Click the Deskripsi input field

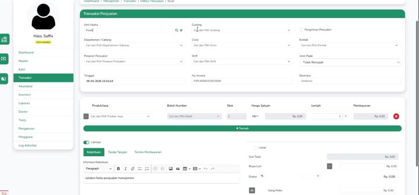350,81
